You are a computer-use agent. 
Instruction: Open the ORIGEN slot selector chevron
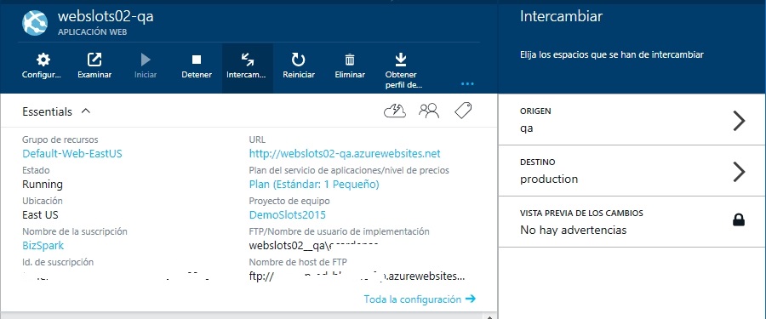pyautogui.click(x=739, y=121)
